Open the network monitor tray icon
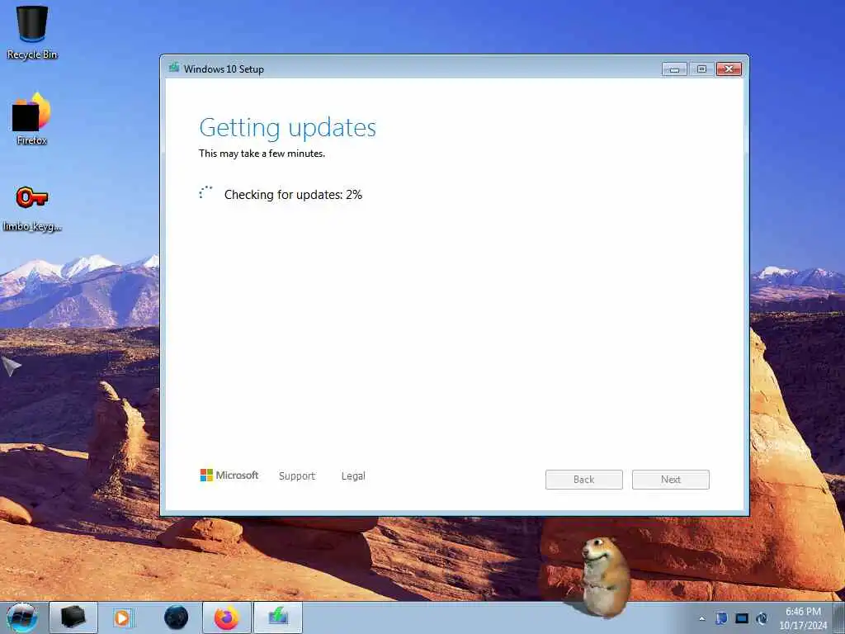The height and width of the screenshot is (634, 845). coord(742,618)
